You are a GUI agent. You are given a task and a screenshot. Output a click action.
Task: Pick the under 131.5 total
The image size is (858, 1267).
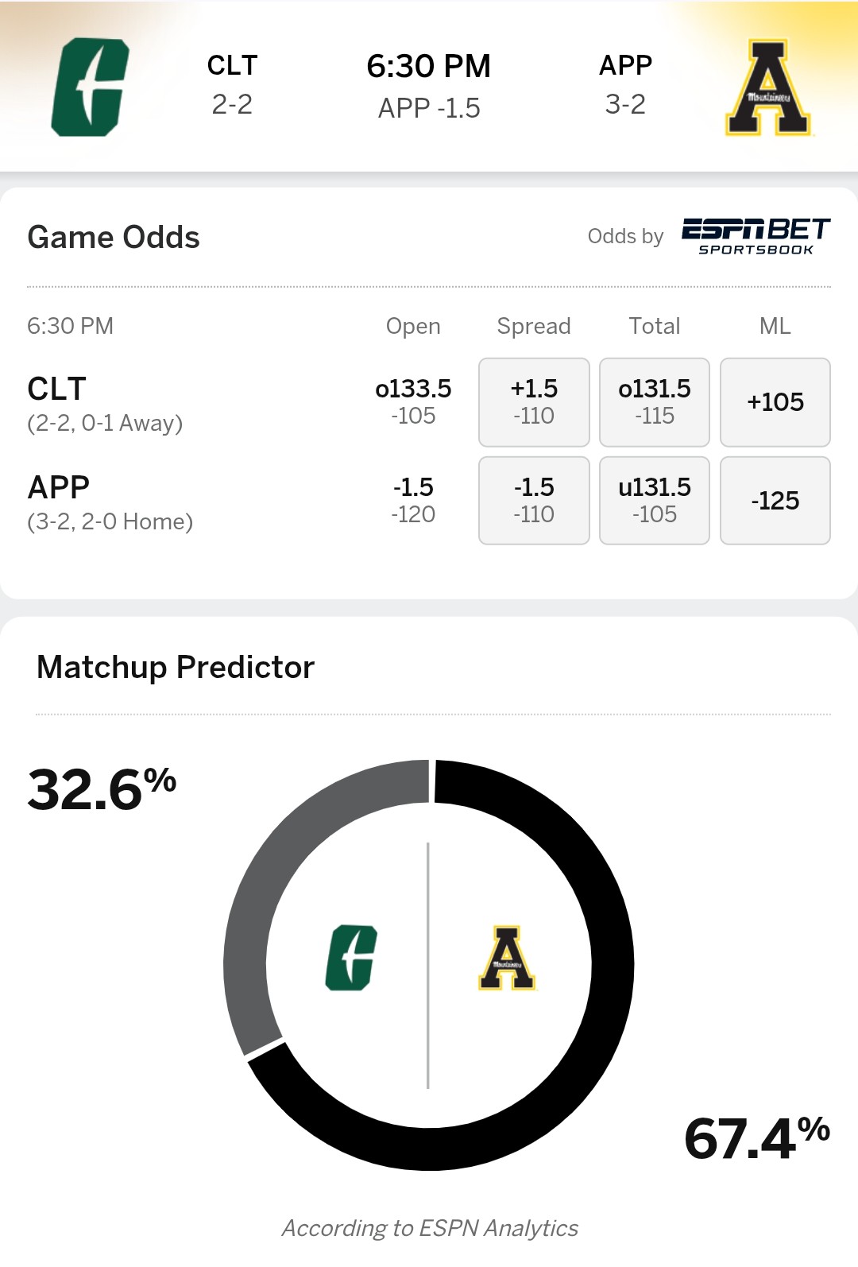pos(655,501)
